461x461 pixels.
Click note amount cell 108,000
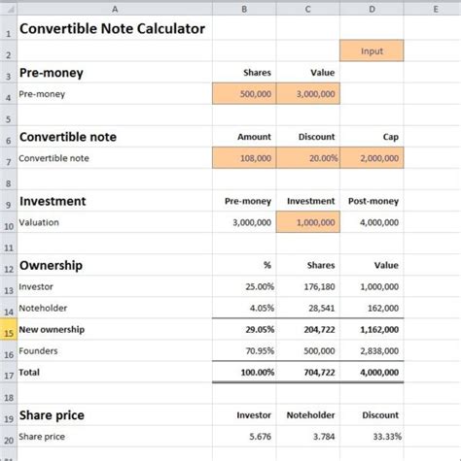point(244,158)
